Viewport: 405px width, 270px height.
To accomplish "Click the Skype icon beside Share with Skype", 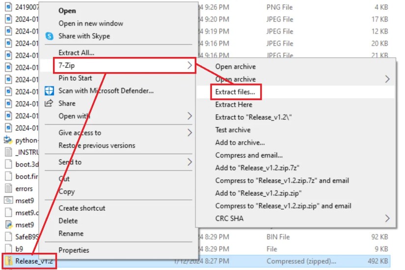I will 49,36.
